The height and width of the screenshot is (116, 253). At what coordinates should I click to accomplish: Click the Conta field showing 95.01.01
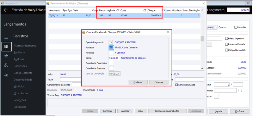click(114, 58)
